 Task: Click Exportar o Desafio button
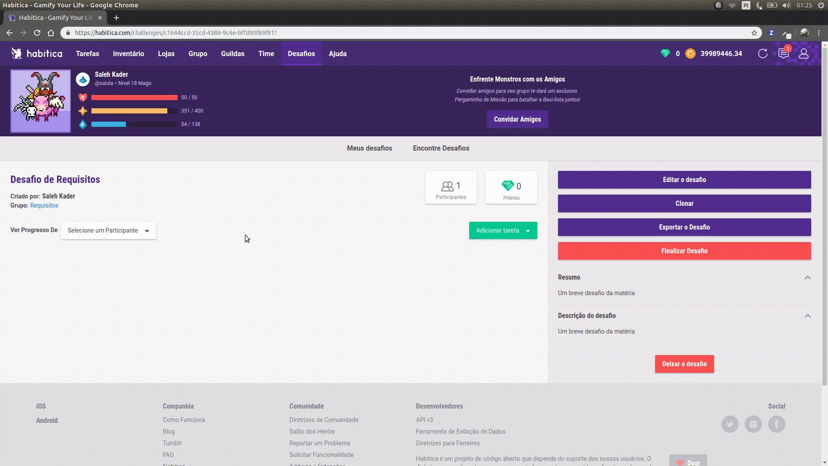point(684,227)
